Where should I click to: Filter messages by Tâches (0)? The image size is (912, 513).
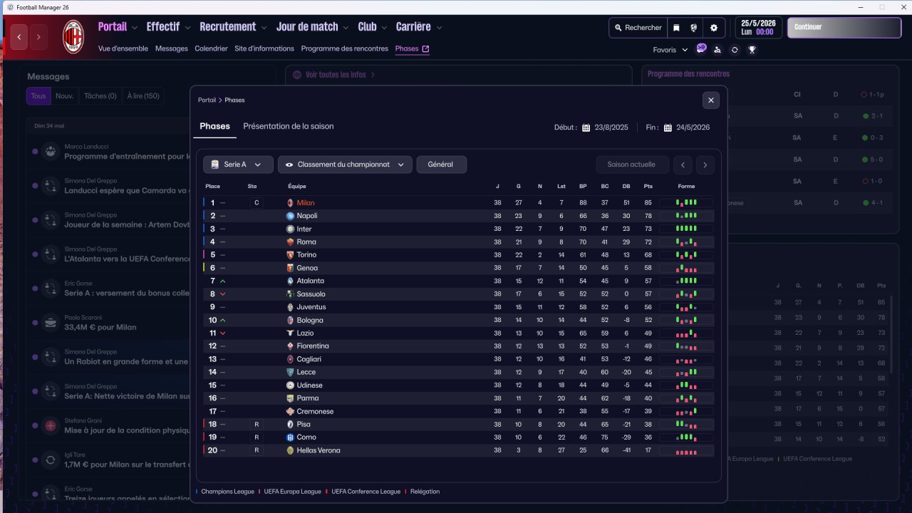point(100,96)
